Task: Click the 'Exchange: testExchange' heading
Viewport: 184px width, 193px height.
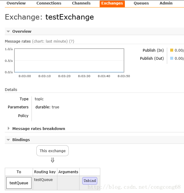Action: pos(49,17)
